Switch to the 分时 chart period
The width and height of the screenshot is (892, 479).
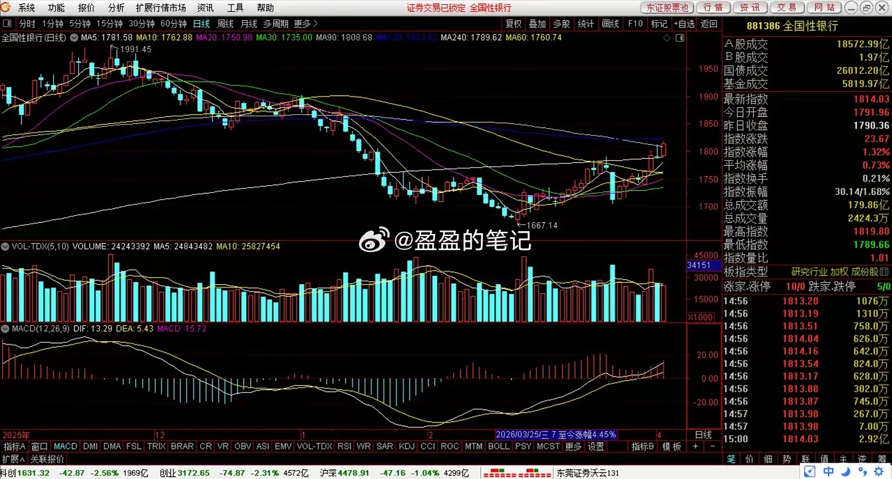(27, 24)
